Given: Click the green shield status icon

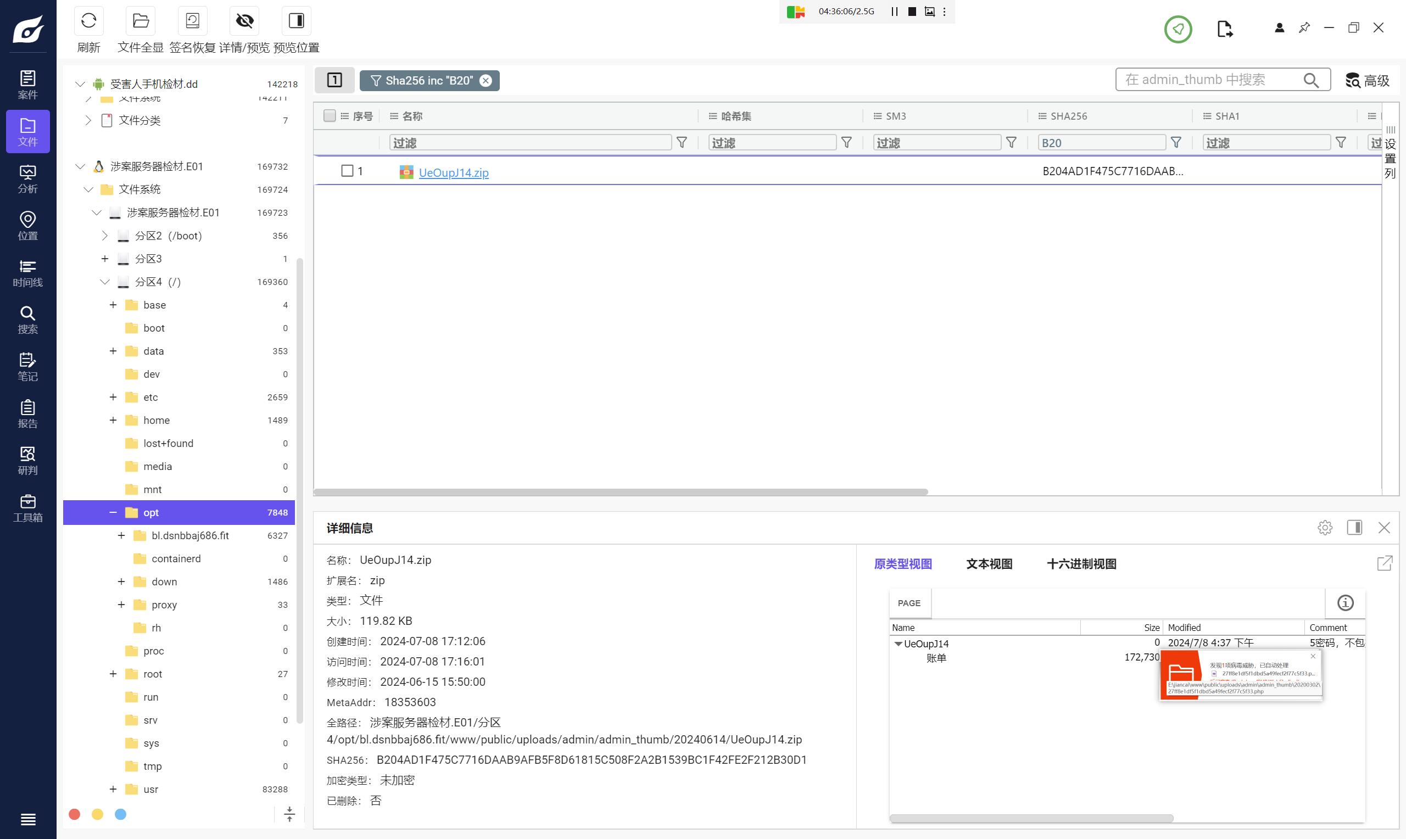Looking at the screenshot, I should click(1178, 29).
